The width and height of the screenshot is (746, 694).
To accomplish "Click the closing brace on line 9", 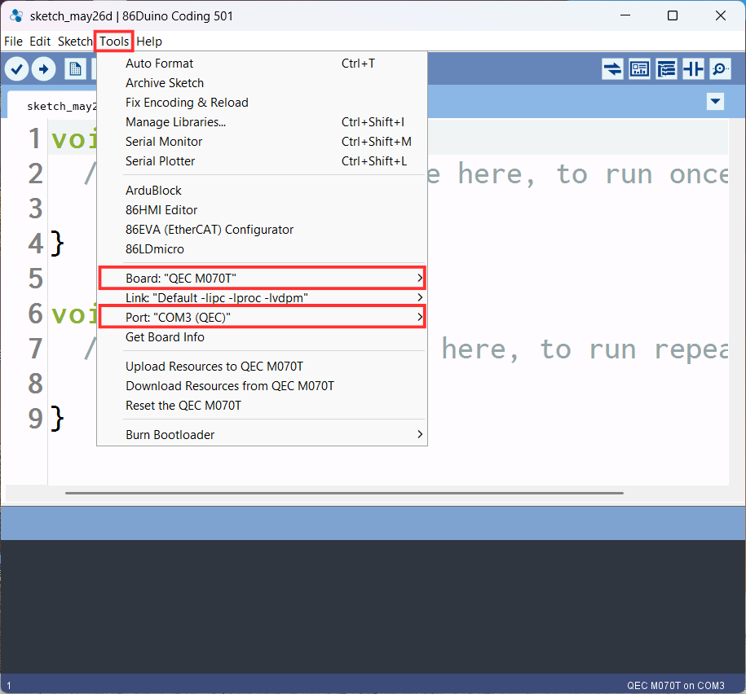I will tap(57, 419).
